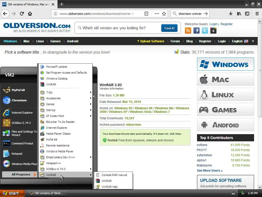Open the Forum nav link
This screenshot has width=262, height=197.
tap(175, 41)
